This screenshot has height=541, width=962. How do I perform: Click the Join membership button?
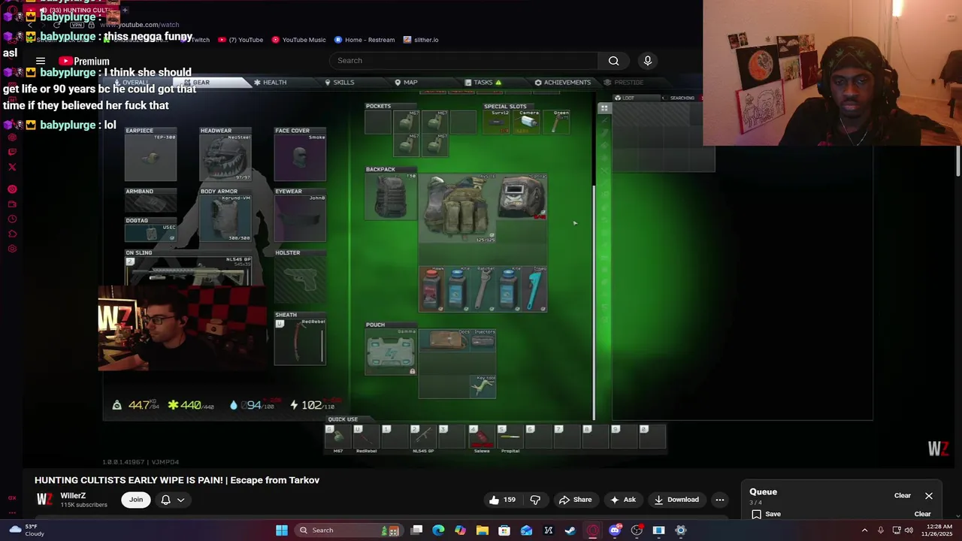[x=136, y=500]
